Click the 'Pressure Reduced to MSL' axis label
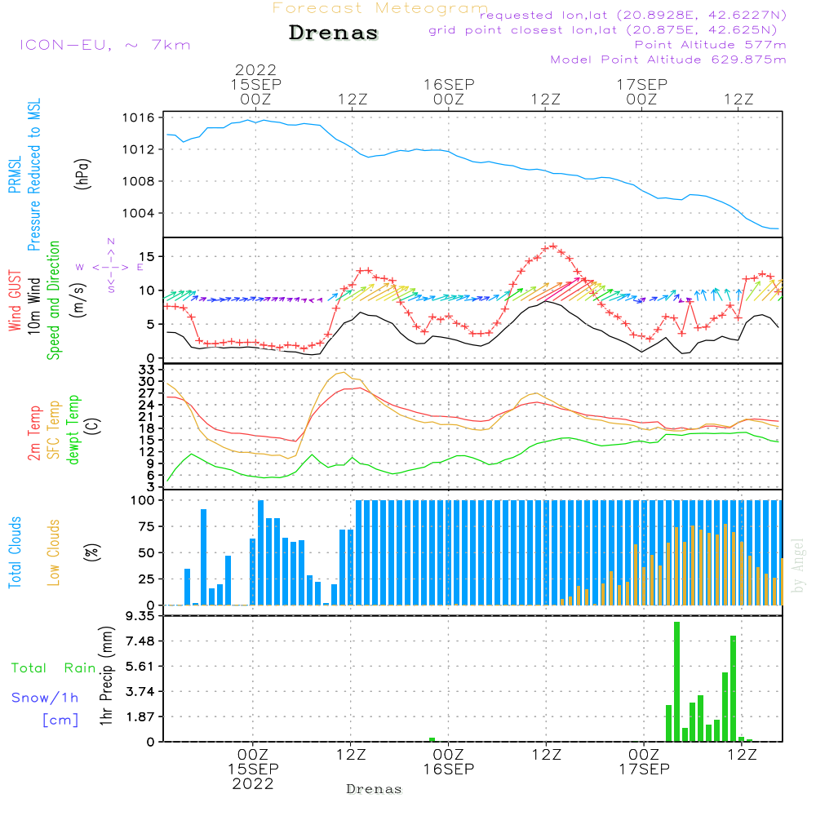The image size is (816, 816). tap(33, 175)
